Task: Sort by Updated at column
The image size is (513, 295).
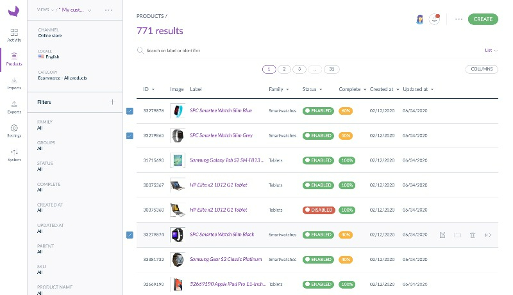Action: point(418,89)
